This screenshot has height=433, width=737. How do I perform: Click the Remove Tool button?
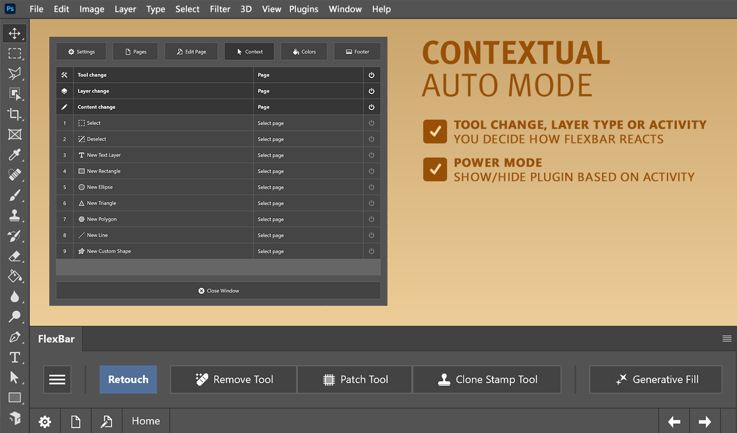pyautogui.click(x=234, y=379)
